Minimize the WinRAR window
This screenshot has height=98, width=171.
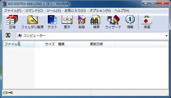(146, 3)
